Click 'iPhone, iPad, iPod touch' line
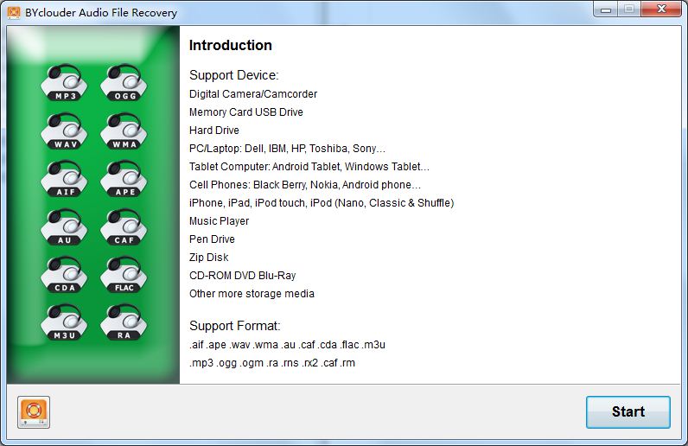Image resolution: width=688 pixels, height=446 pixels. pyautogui.click(x=322, y=203)
